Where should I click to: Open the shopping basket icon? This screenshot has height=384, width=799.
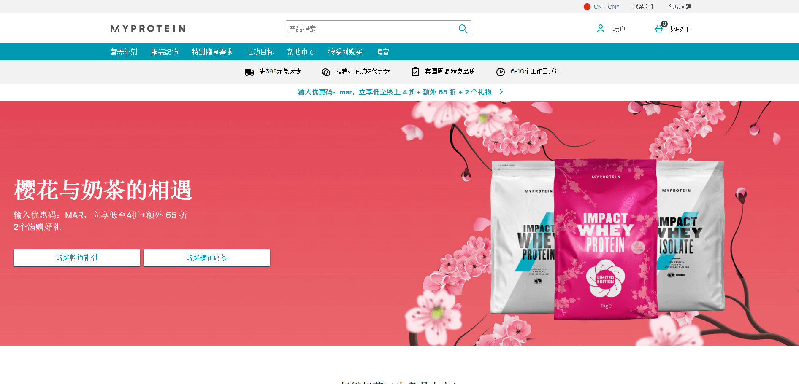[x=659, y=29]
